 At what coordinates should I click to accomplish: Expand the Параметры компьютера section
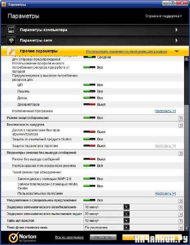[x=176, y=30]
